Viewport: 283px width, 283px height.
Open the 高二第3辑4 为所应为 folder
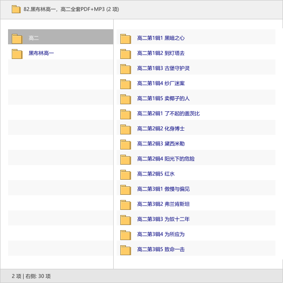point(160,234)
